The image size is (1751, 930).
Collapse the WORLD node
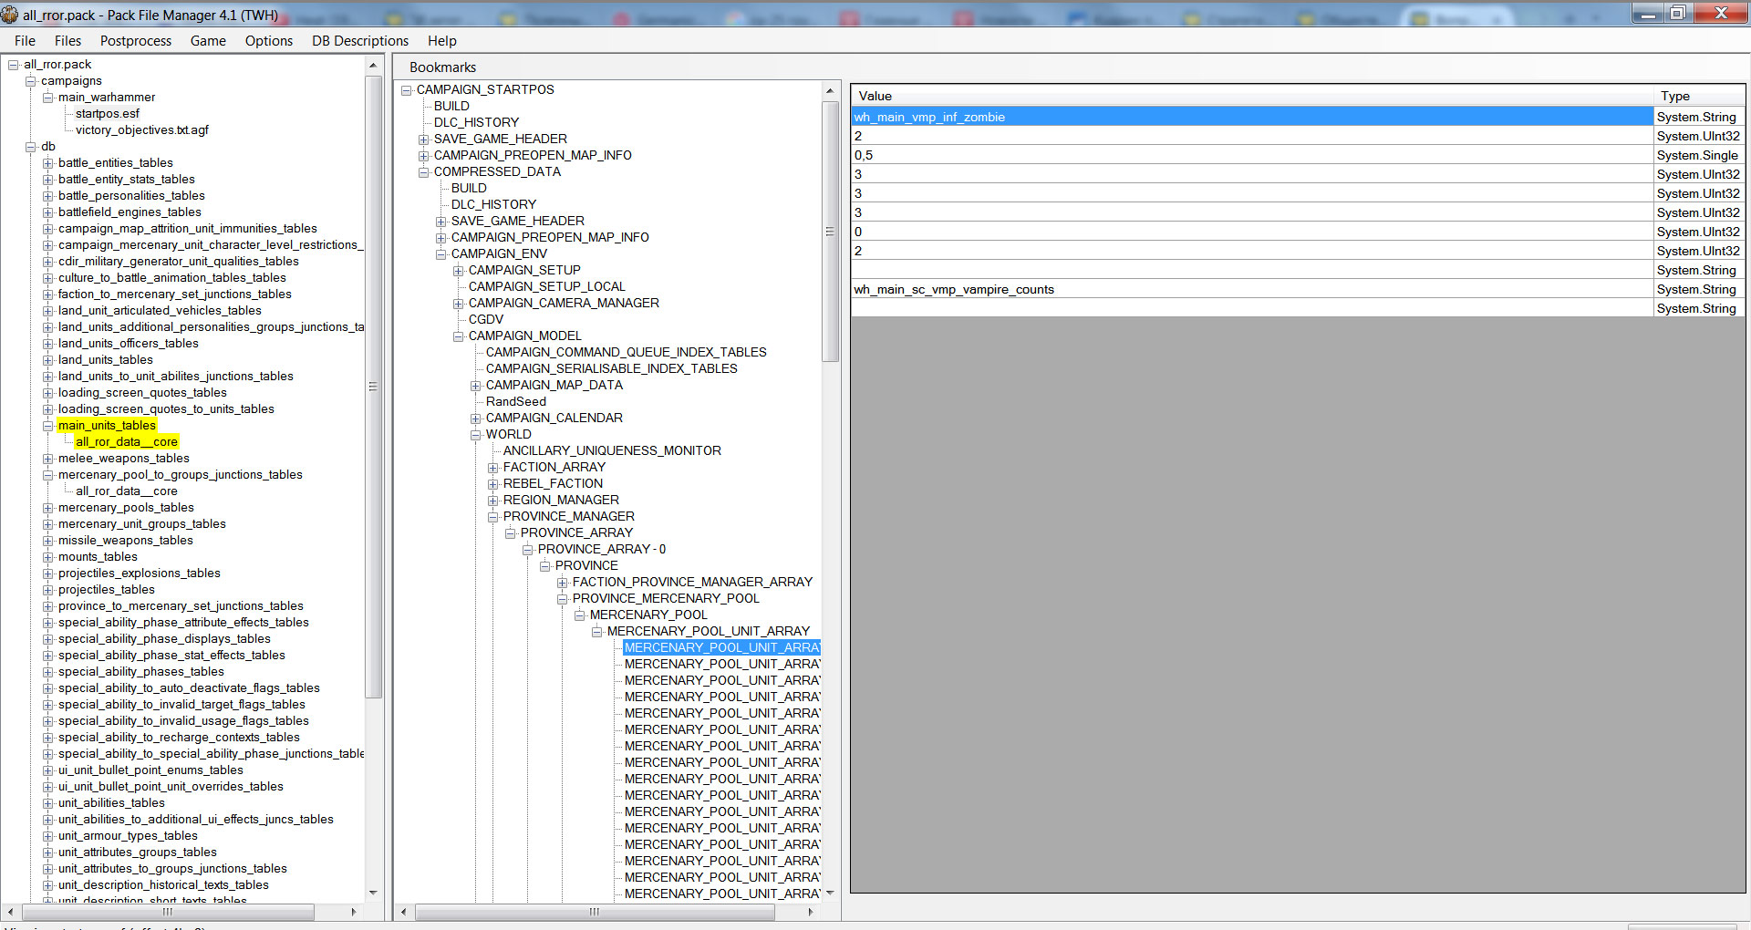click(x=476, y=435)
